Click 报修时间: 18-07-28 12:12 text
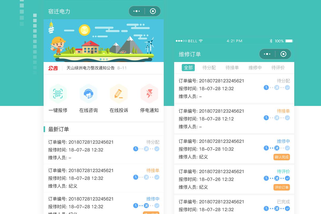The image size is (321, 214). pyautogui.click(x=206, y=119)
